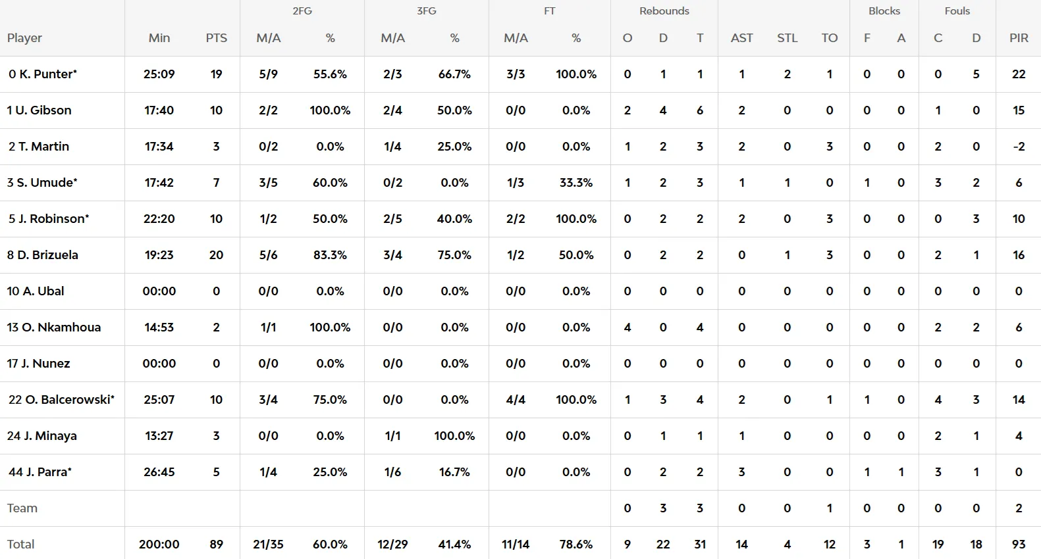Open K. Punter's player row
1041x559 pixels.
[520, 74]
